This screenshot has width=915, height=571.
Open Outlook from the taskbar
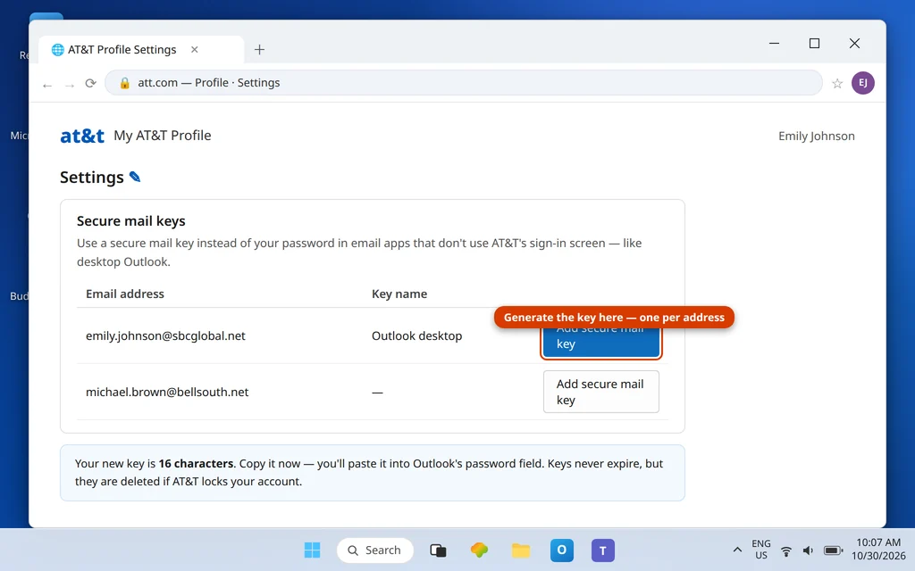tap(562, 550)
